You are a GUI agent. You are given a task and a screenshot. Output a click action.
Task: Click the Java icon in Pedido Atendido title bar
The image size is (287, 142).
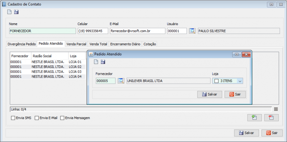click(x=91, y=54)
